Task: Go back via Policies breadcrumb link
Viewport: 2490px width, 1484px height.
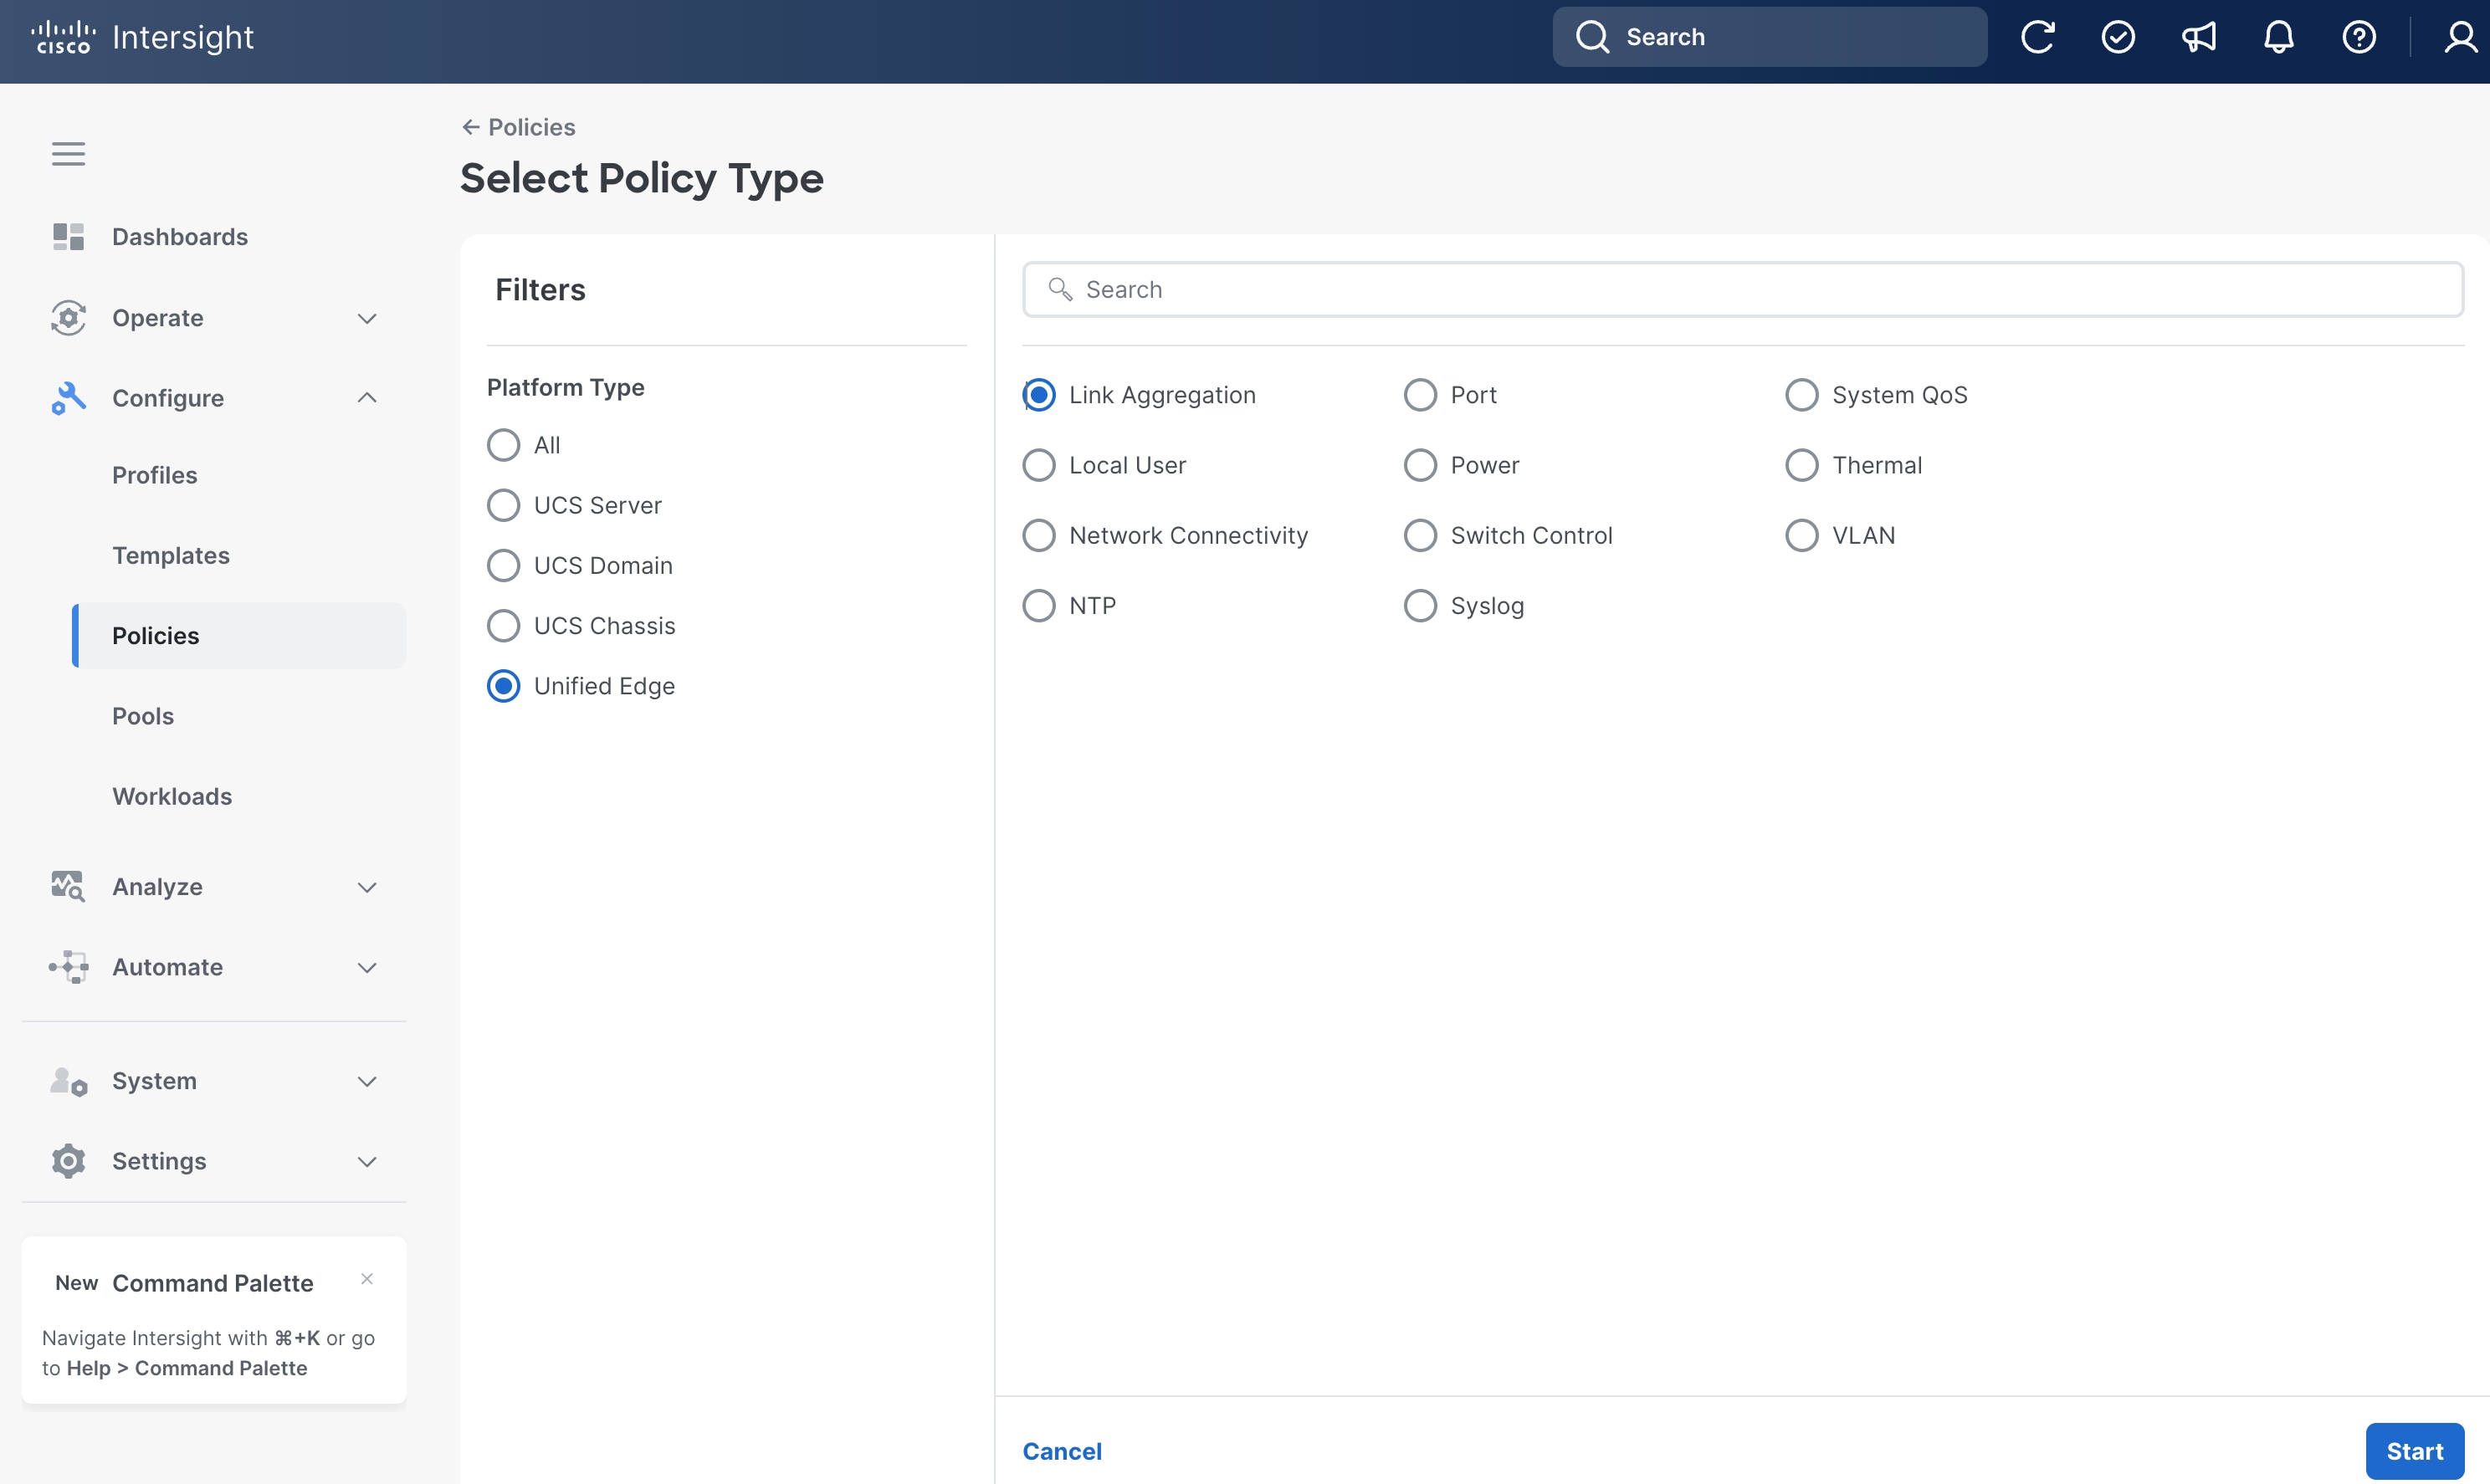Action: (x=531, y=127)
